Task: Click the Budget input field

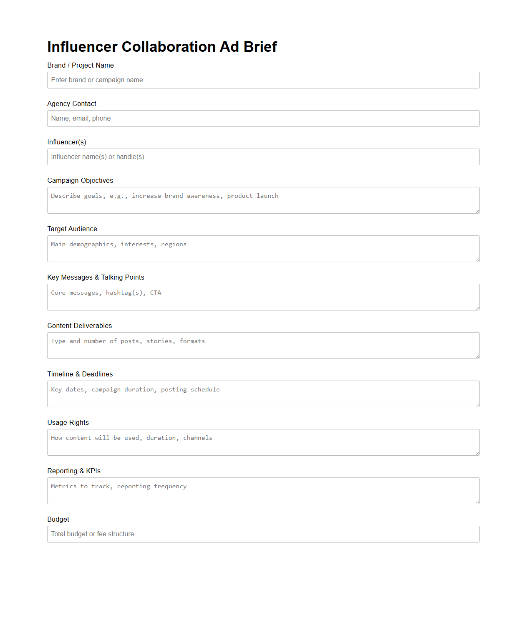Action: tap(263, 534)
